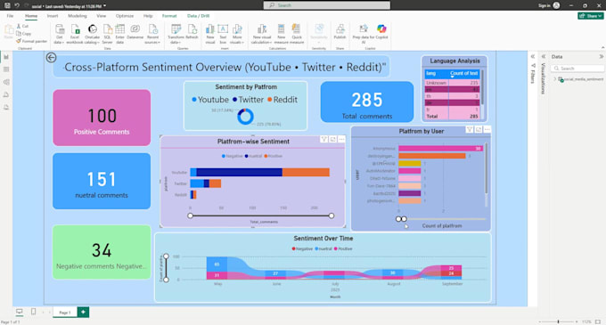606x325 pixels.
Task: Click the Save icon in title bar
Action: pos(7,5)
